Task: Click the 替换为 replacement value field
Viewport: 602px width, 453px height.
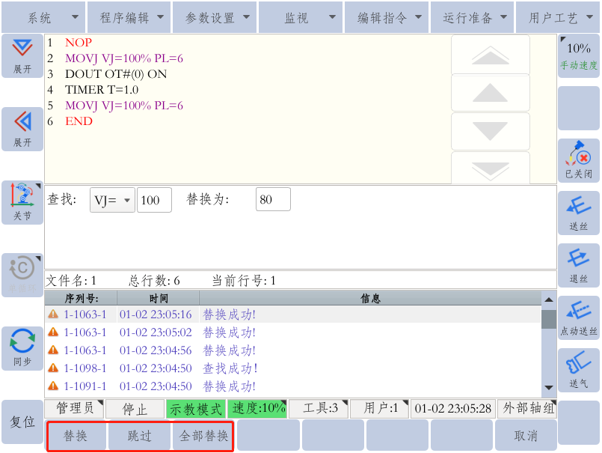Action: click(273, 200)
